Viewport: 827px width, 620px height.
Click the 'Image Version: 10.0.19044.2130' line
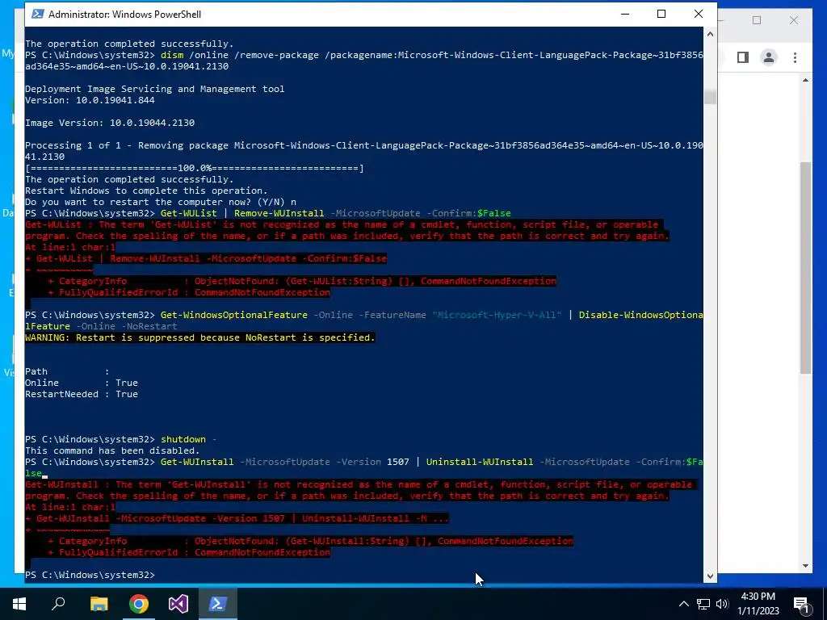[x=110, y=123]
